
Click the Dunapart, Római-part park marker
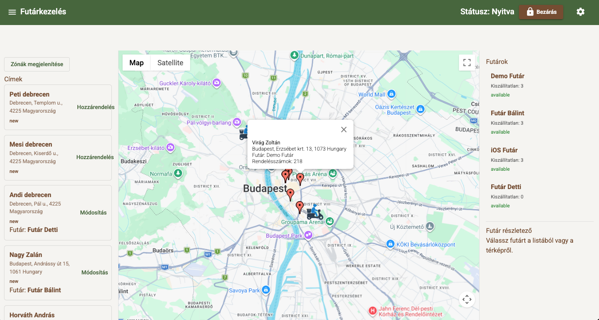tap(294, 56)
